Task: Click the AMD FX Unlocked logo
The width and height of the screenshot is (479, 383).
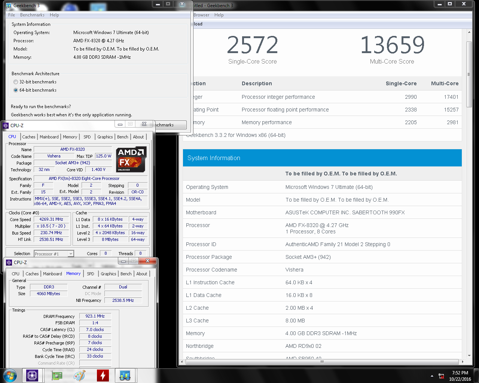Action: [131, 160]
